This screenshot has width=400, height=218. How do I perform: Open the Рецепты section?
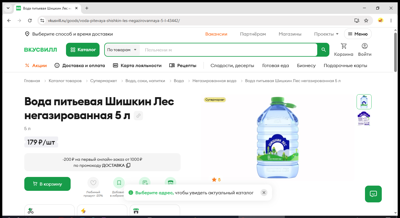pyautogui.click(x=183, y=66)
